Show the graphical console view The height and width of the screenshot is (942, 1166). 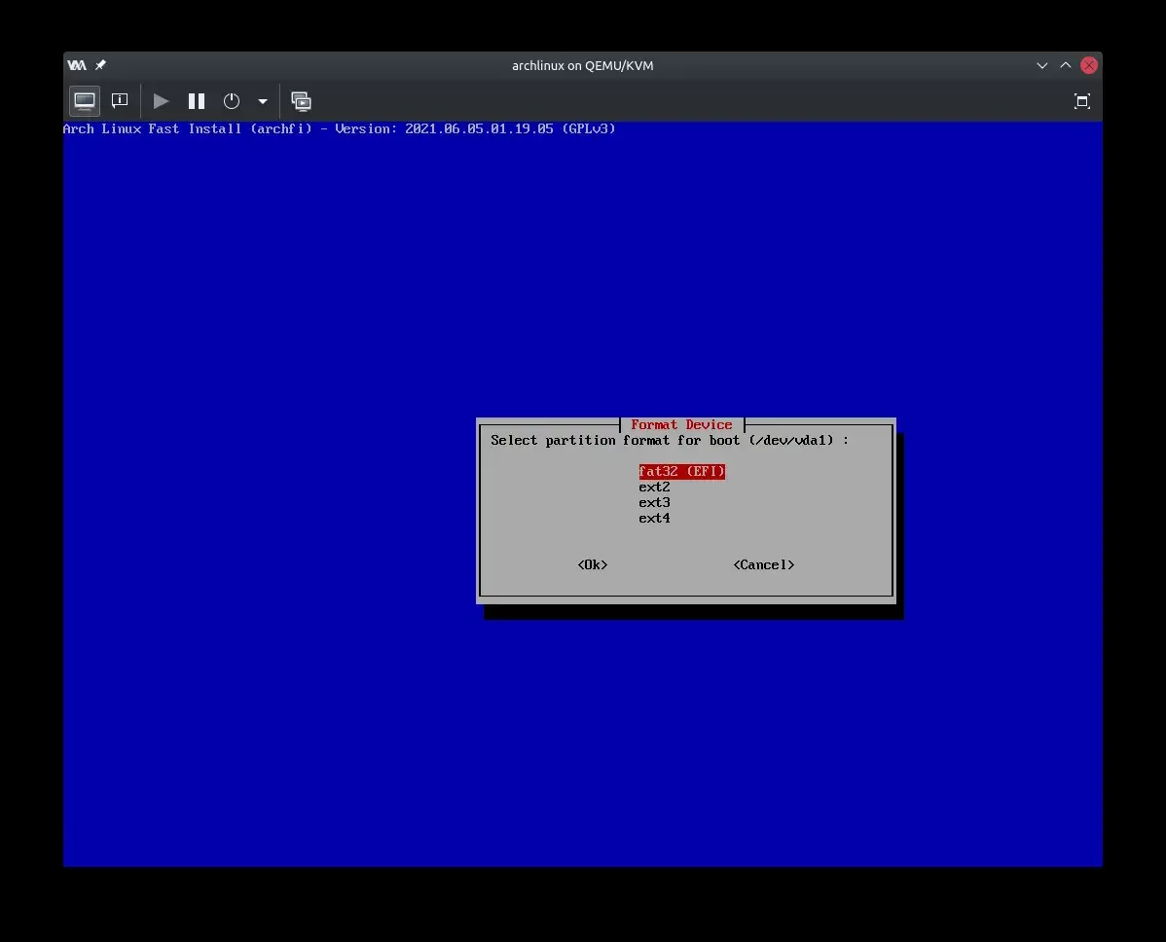click(85, 101)
